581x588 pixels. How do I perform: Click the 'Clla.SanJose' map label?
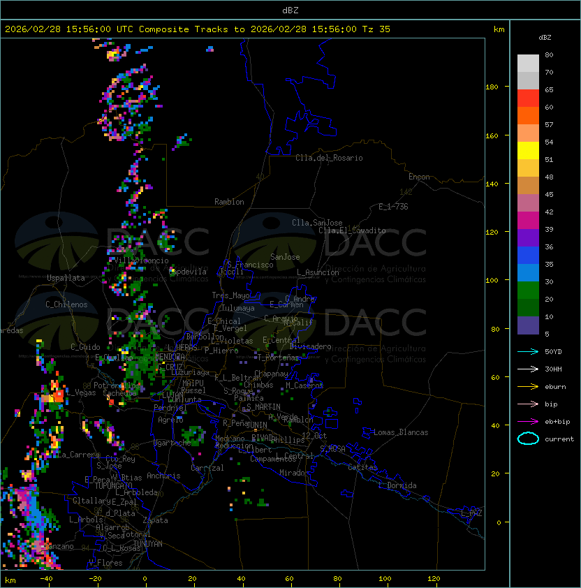[317, 223]
